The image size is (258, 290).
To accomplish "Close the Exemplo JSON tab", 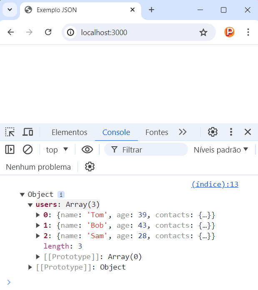I will [x=133, y=10].
